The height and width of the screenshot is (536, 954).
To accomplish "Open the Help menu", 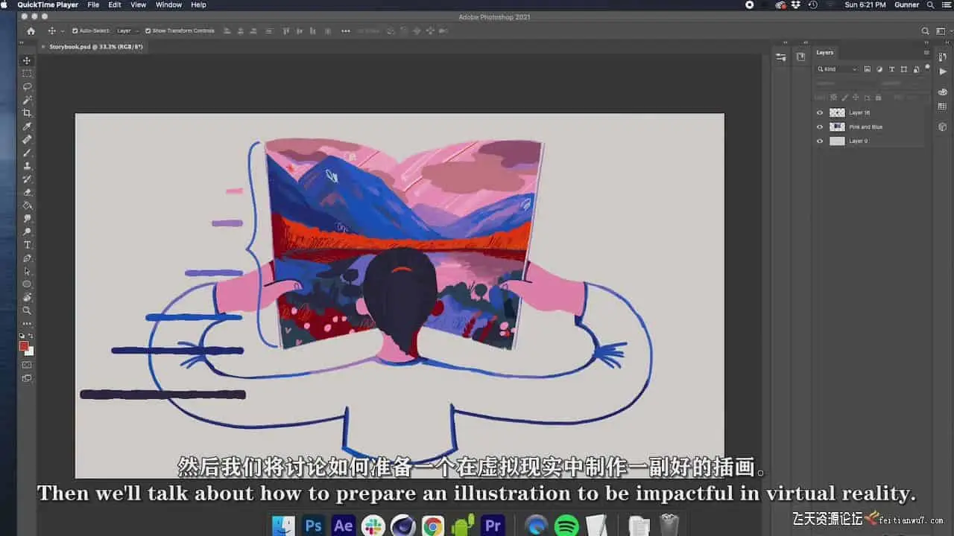I will pos(198,4).
